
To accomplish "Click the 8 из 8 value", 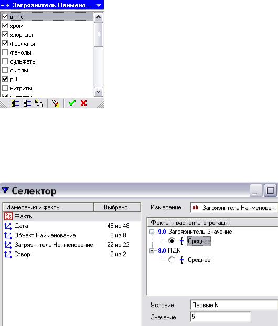I will coord(118,235).
